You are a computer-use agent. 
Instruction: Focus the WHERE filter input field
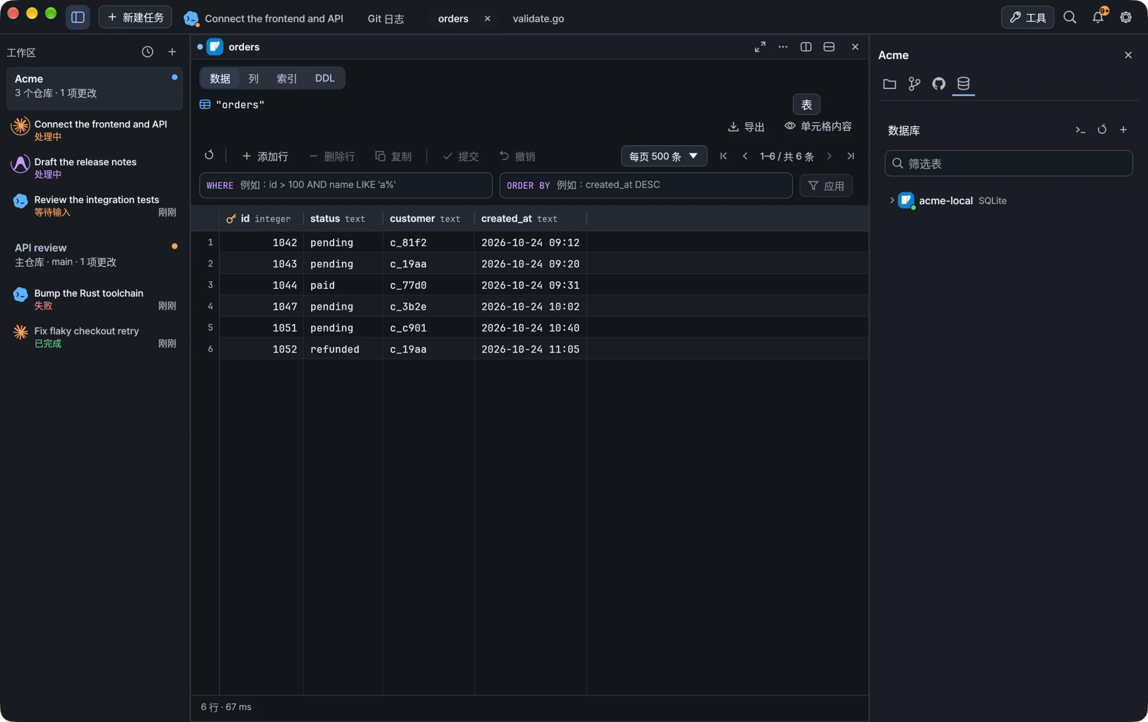click(346, 185)
